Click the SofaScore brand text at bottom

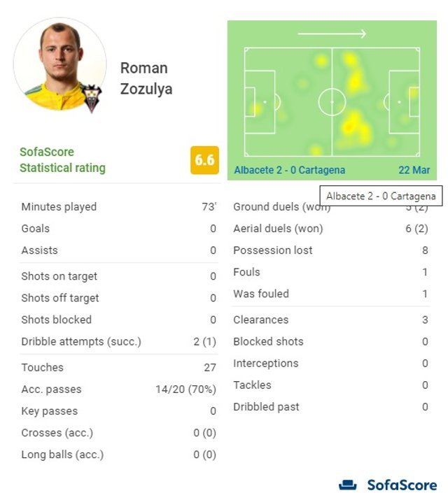coord(402,485)
